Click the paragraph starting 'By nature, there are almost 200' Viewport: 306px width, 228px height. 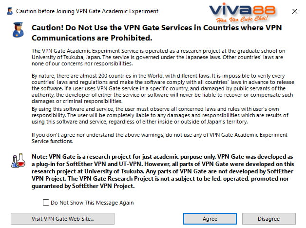163,88
